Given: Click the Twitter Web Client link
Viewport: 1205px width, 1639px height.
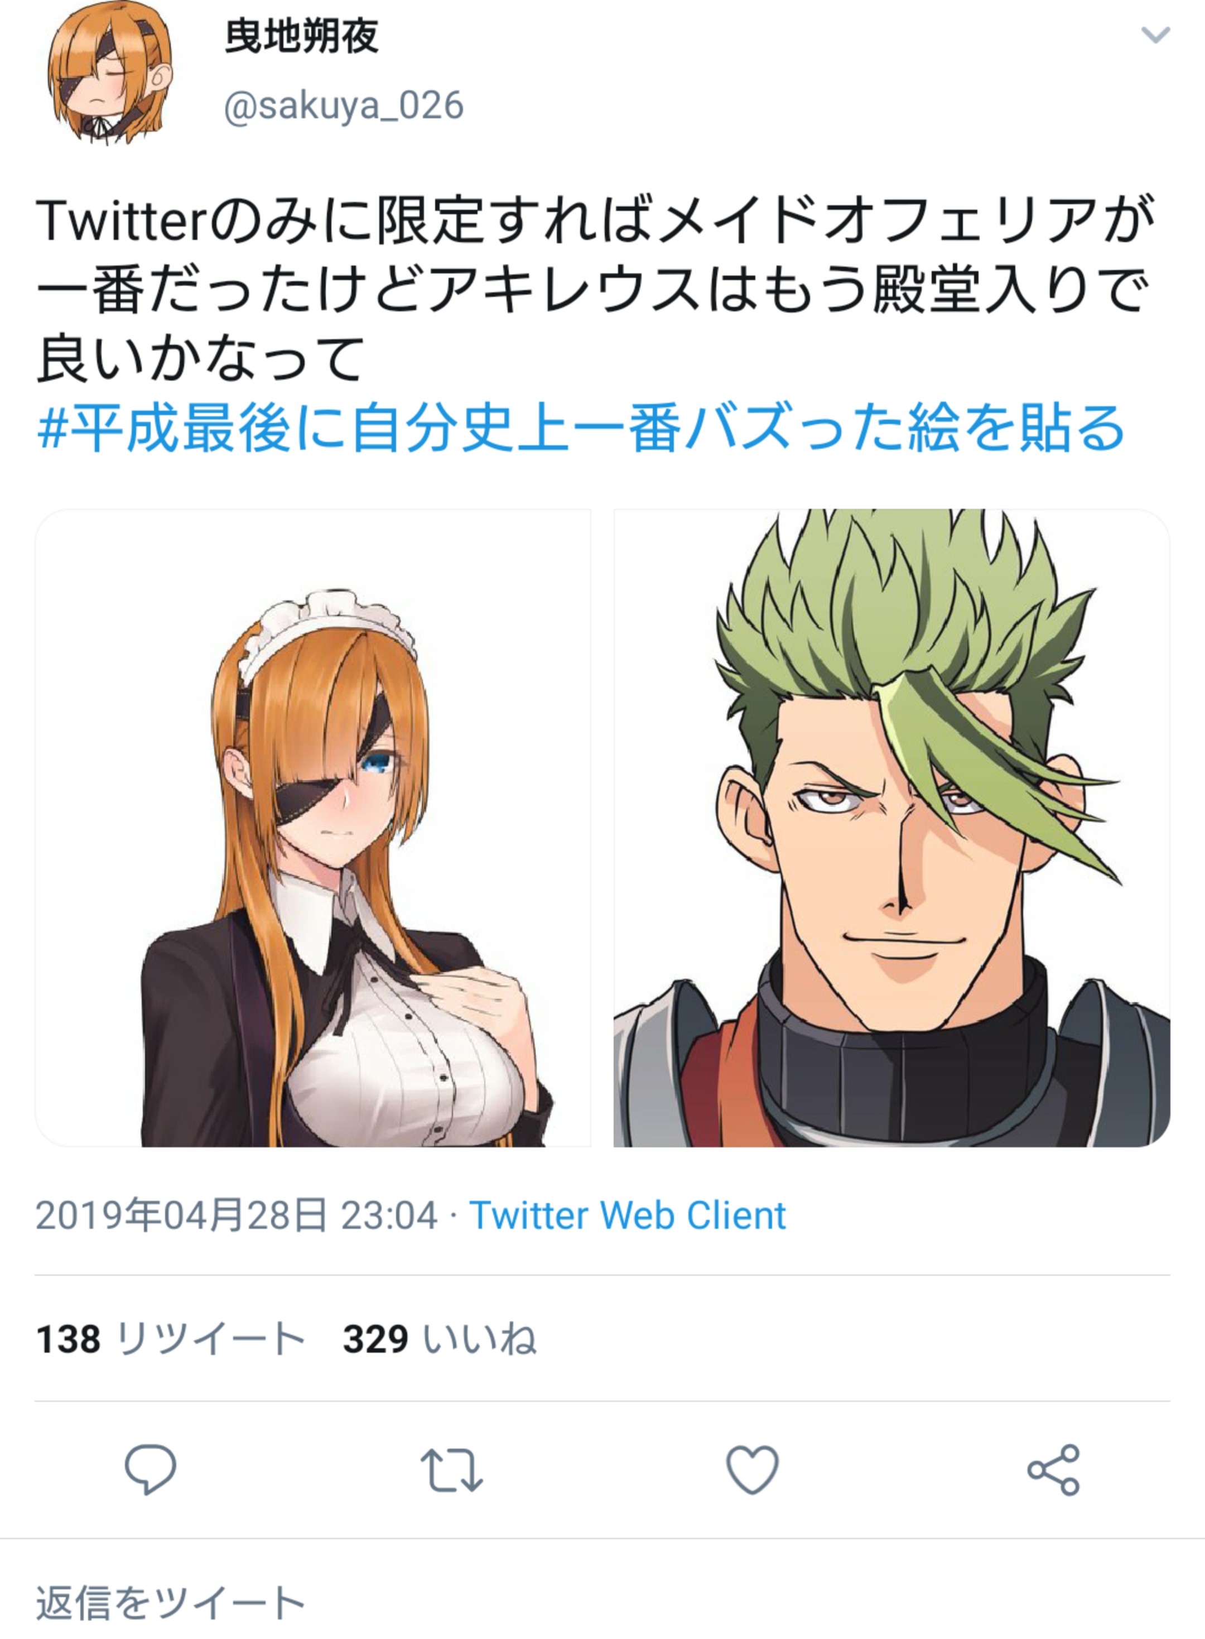Looking at the screenshot, I should click(627, 1216).
